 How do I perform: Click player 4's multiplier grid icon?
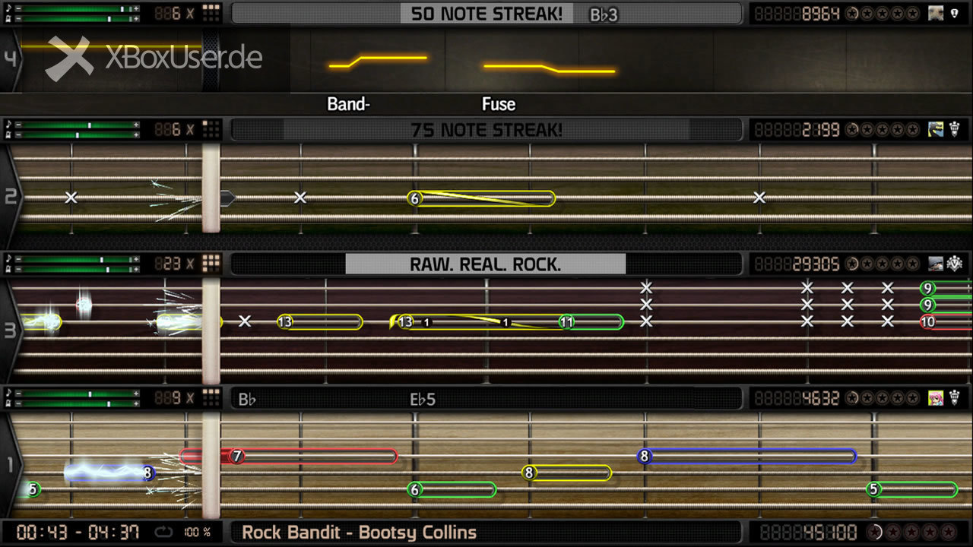click(x=211, y=13)
